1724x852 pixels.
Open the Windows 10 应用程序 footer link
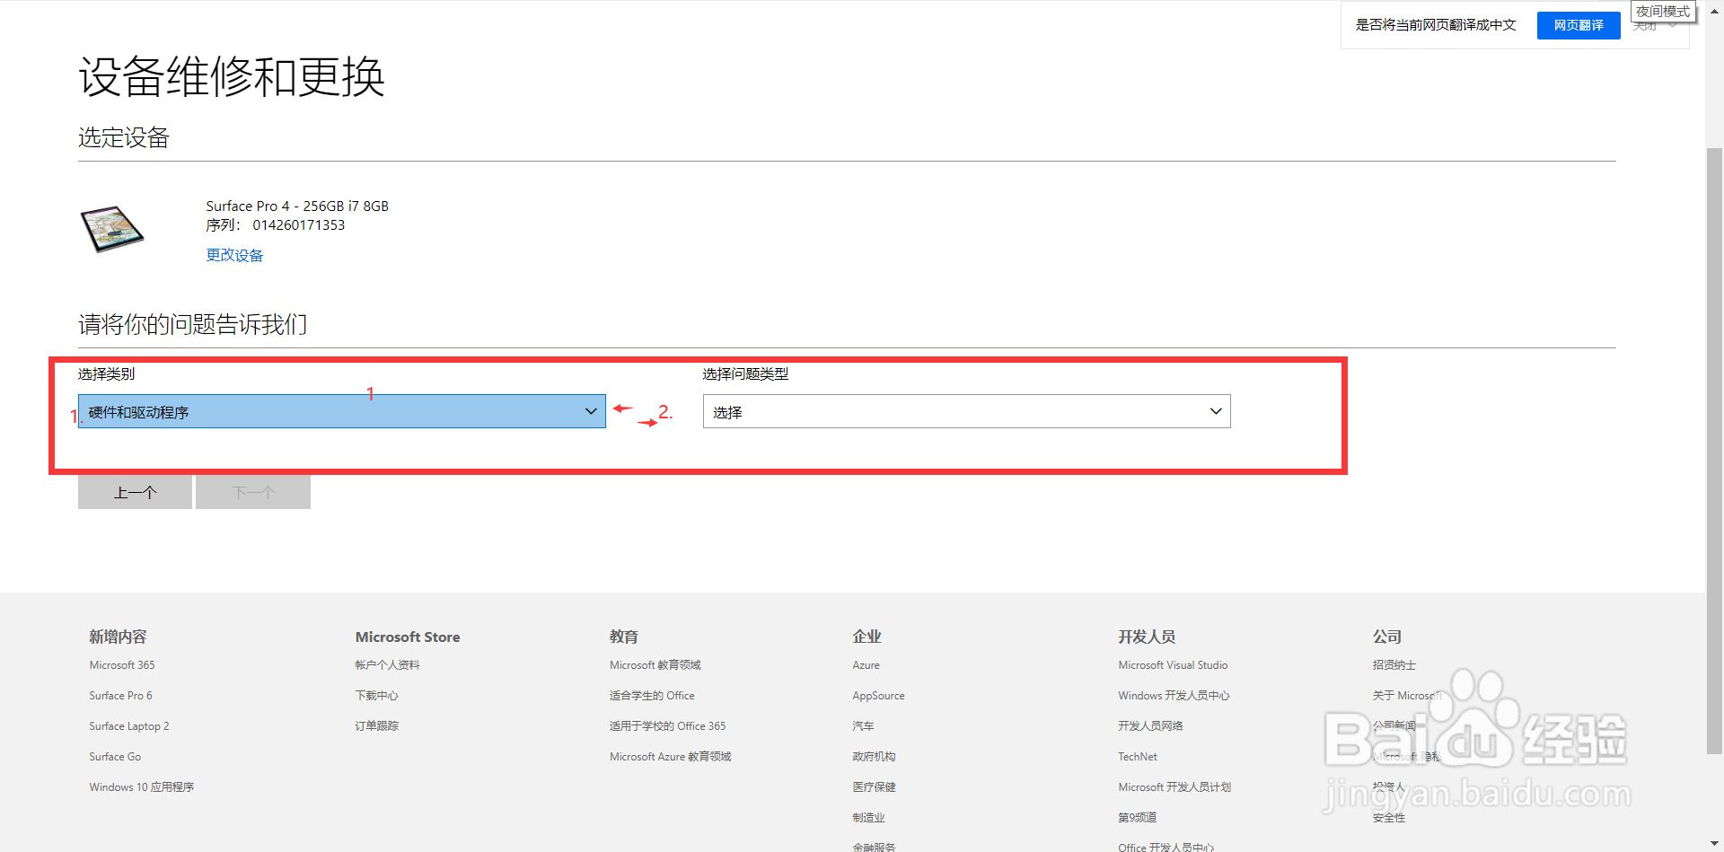pyautogui.click(x=142, y=787)
